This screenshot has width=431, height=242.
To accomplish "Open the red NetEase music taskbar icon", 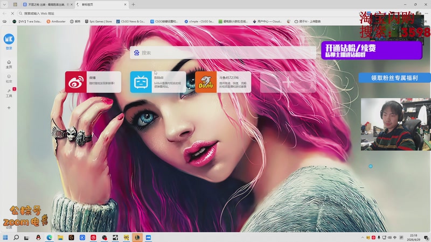I will click(x=93, y=237).
